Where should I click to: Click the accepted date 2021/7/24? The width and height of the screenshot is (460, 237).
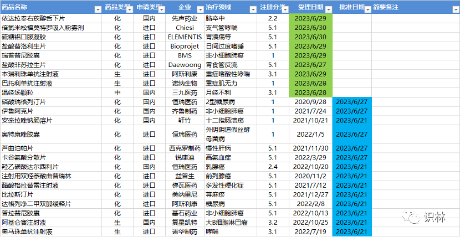[x=310, y=111]
